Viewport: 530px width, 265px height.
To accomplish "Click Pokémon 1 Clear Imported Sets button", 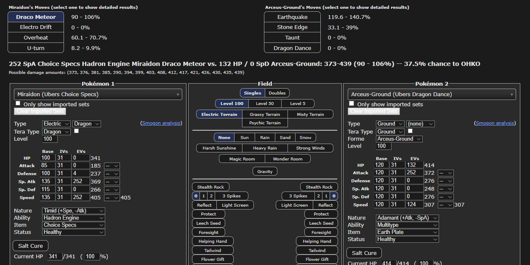I will click(x=40, y=111).
